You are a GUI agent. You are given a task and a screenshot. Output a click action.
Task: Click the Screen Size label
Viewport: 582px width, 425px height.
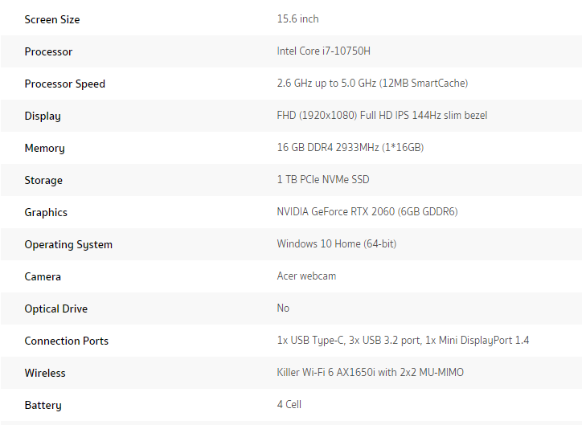click(x=52, y=19)
